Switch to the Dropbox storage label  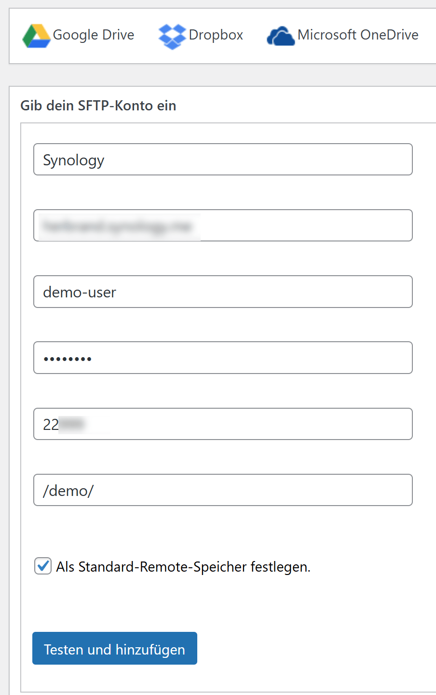pyautogui.click(x=216, y=35)
